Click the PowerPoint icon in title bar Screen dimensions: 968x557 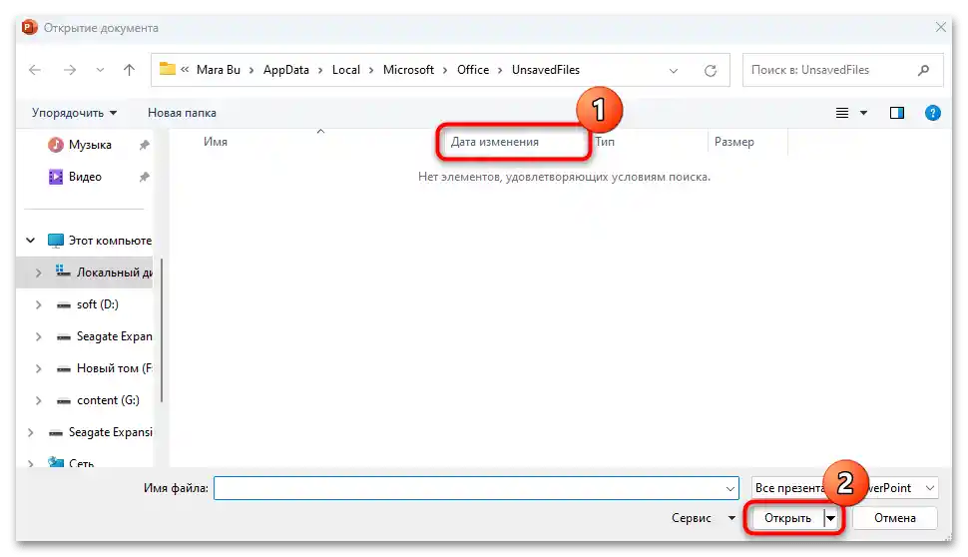coord(29,27)
